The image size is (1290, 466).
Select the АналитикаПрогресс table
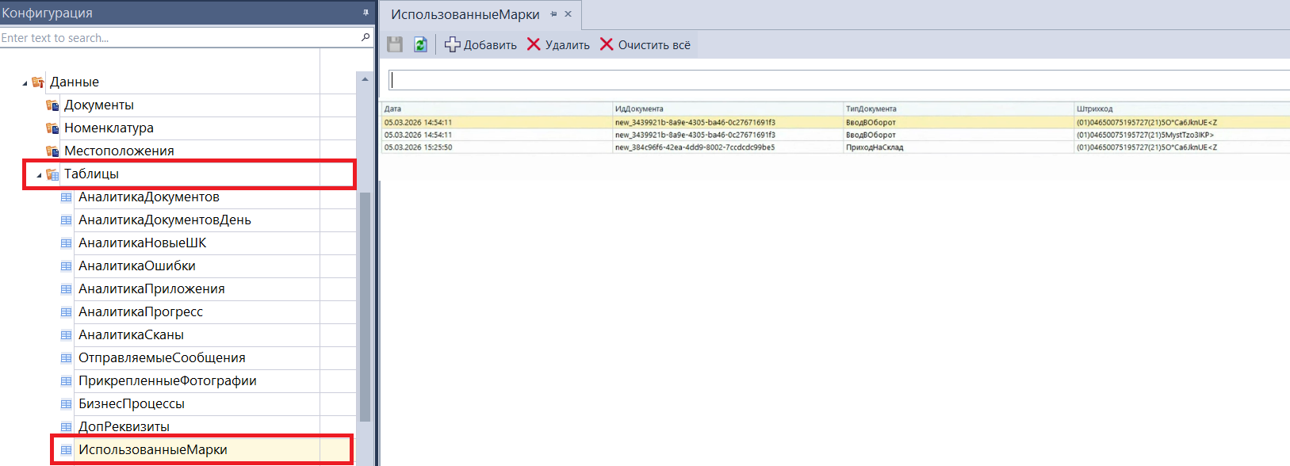pyautogui.click(x=140, y=312)
